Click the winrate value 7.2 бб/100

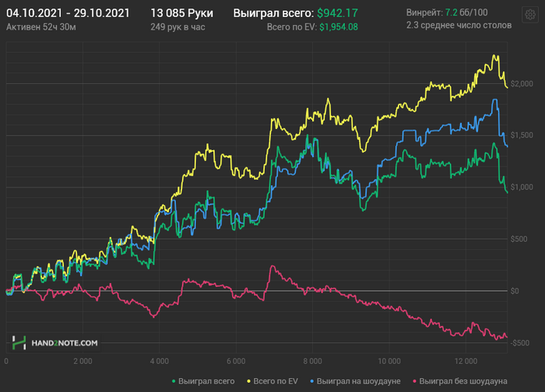466,12
